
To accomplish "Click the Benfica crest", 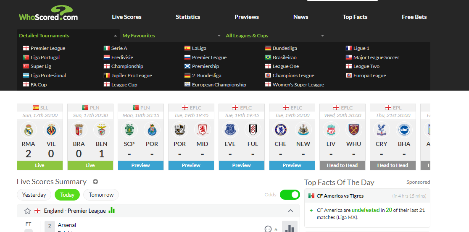I will tap(102, 130).
